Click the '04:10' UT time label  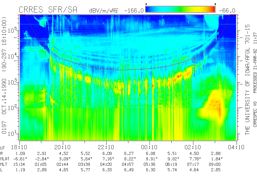click(236, 147)
